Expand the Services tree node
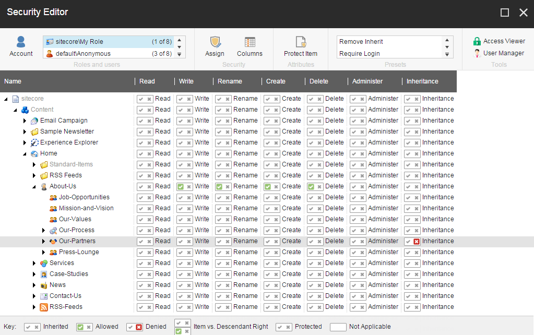Screen dimensions: 534x335 point(34,263)
